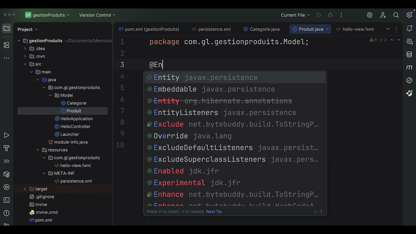Screen dimensions: 416x234
Task: Open the Problems tool window
Action: (6, 214)
